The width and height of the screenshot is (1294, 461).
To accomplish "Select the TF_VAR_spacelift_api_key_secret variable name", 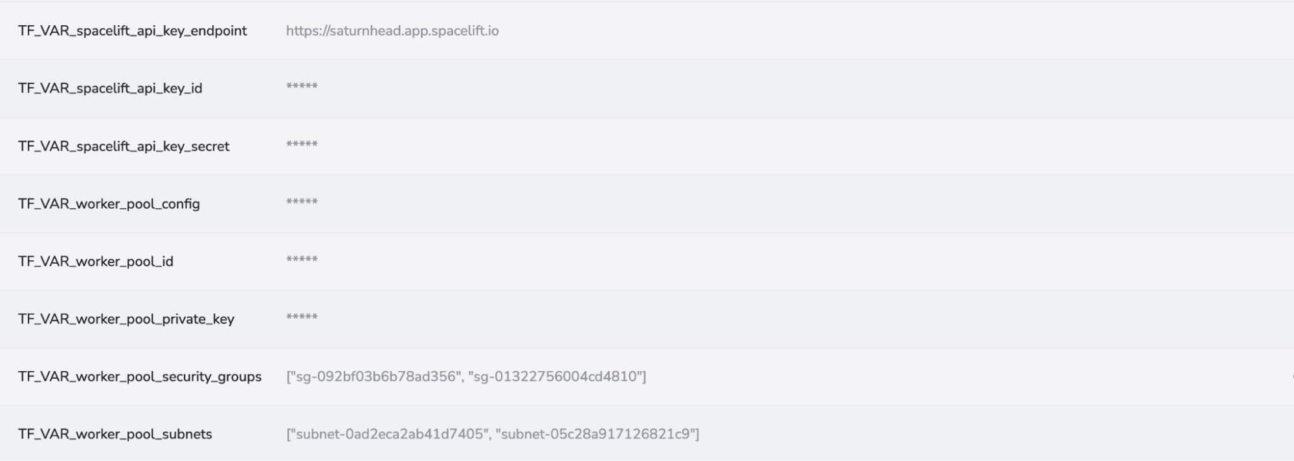I will coord(124,146).
